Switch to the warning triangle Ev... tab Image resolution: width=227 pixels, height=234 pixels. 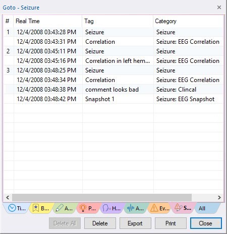(159, 208)
